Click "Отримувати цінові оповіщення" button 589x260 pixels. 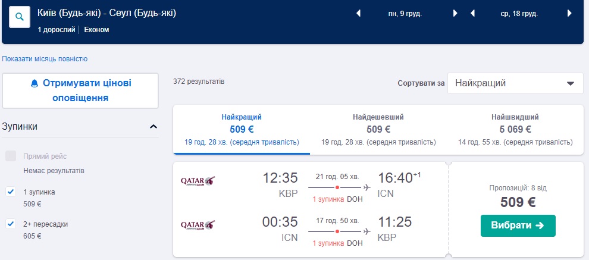pos(81,90)
